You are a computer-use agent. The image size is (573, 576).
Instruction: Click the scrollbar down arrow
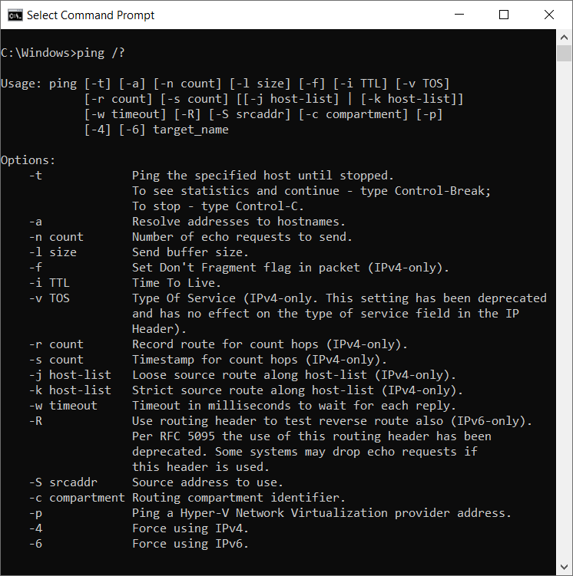(564, 568)
